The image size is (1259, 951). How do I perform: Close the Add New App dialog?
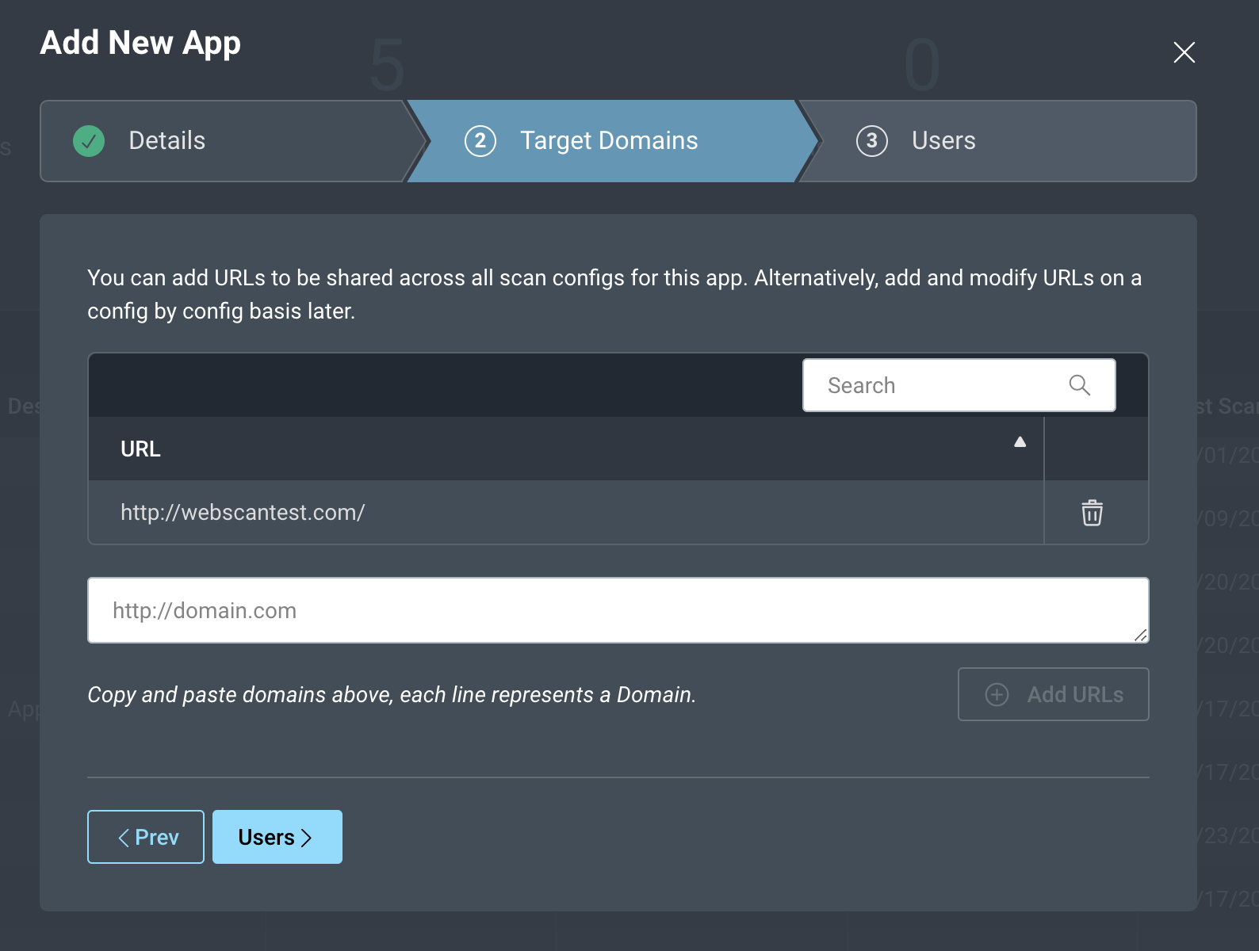coord(1184,52)
